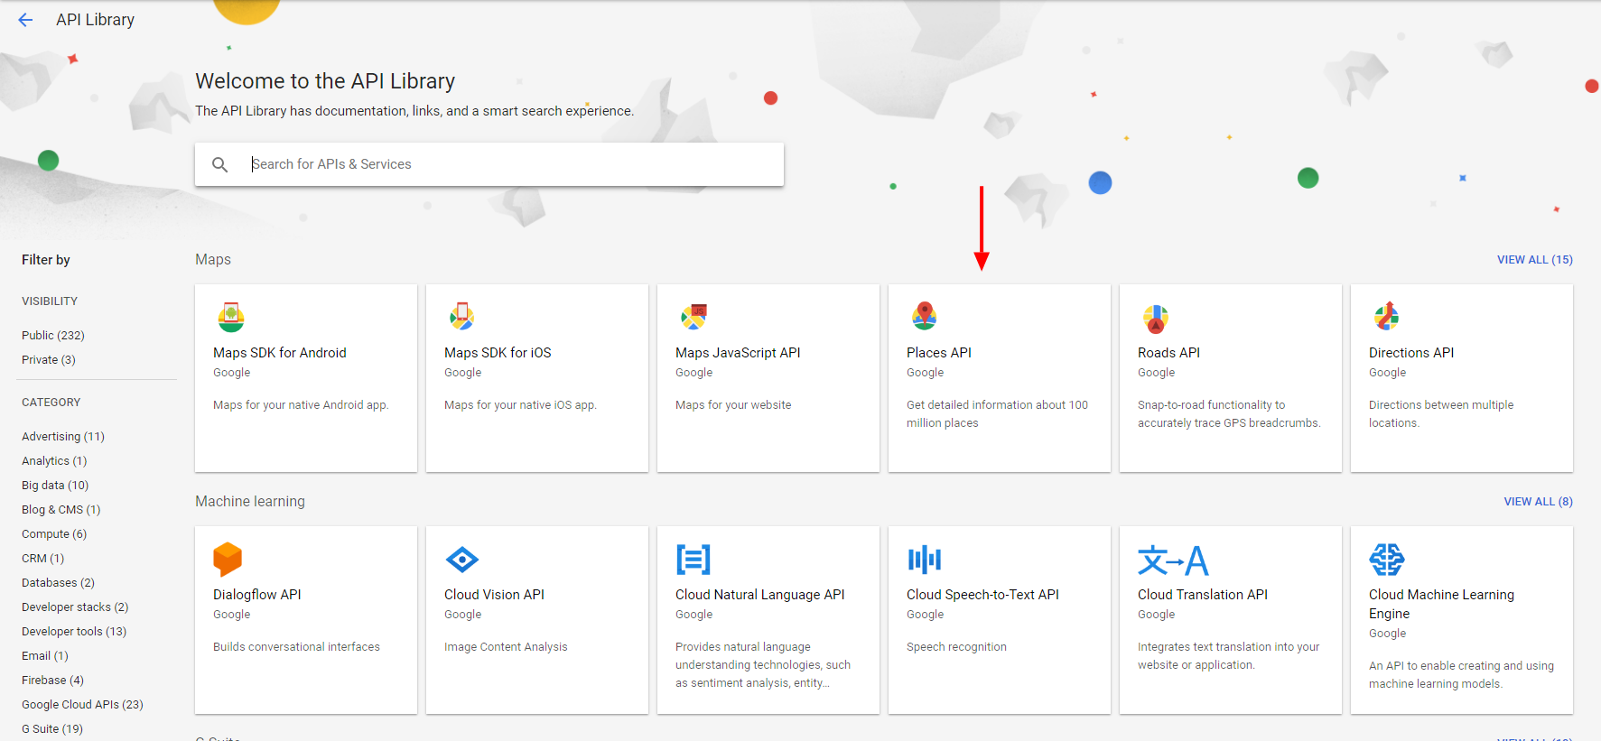Click 'An API to enable creating' description
This screenshot has width=1601, height=741.
(1461, 675)
